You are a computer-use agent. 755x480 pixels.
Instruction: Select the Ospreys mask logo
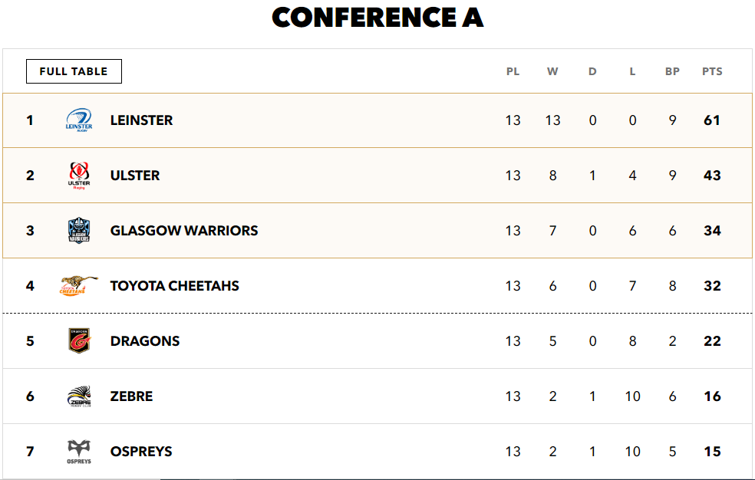pos(79,452)
